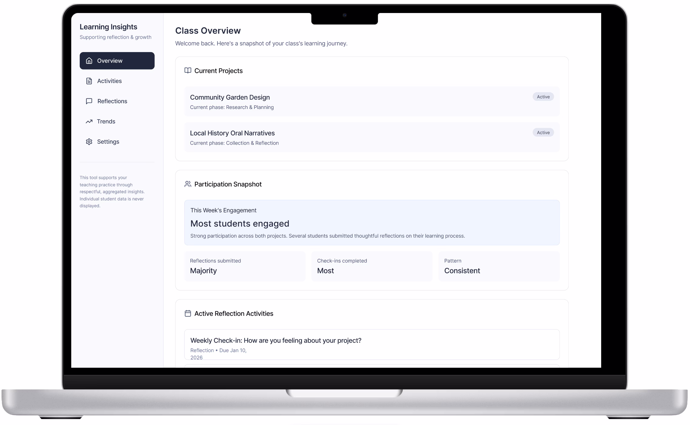Open Settings via the gear icon
The image size is (690, 425).
coord(89,142)
